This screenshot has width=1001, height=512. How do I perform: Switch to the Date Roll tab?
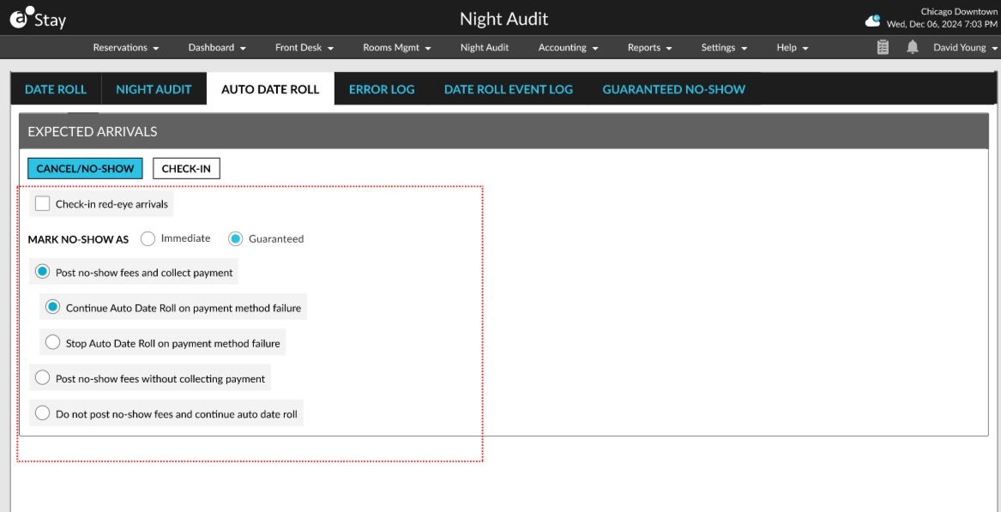56,89
